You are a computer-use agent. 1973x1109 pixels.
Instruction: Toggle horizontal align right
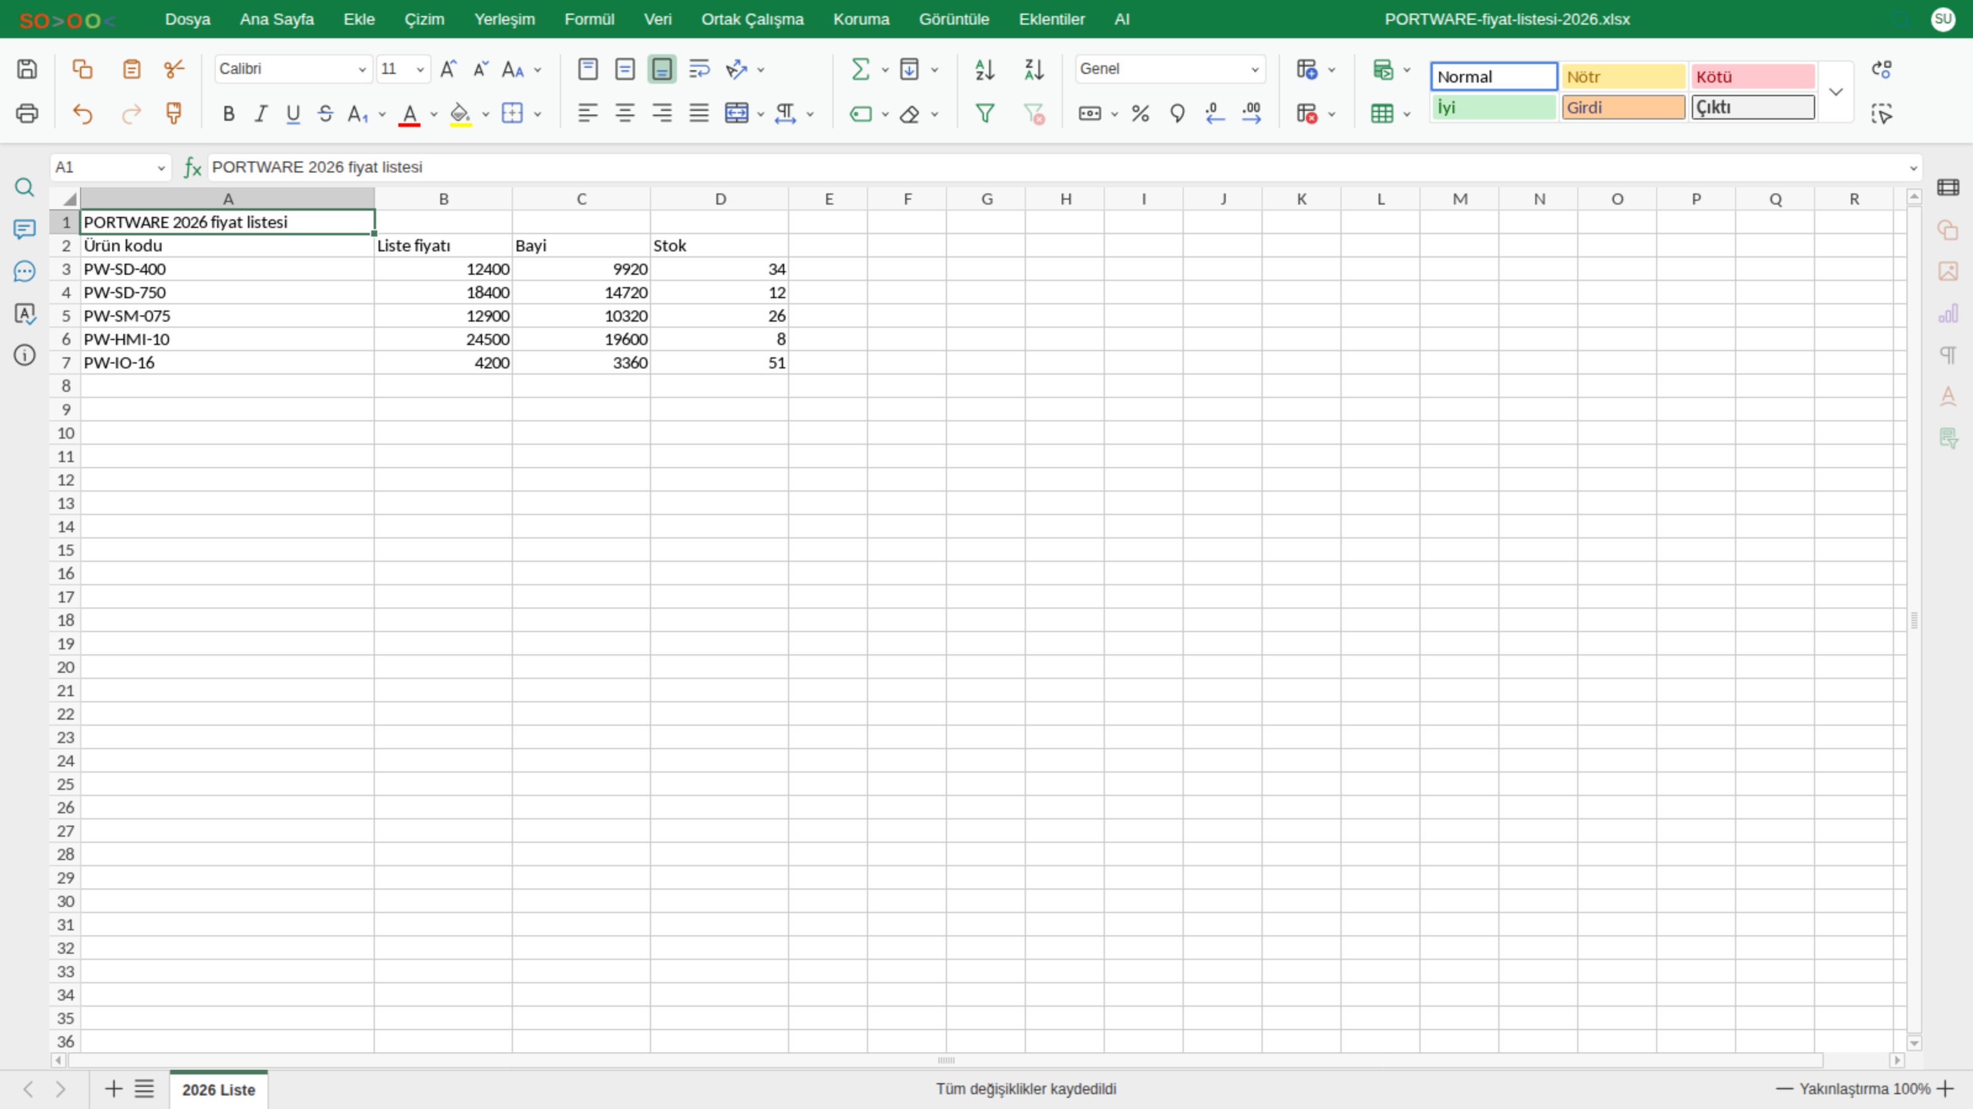pyautogui.click(x=662, y=113)
